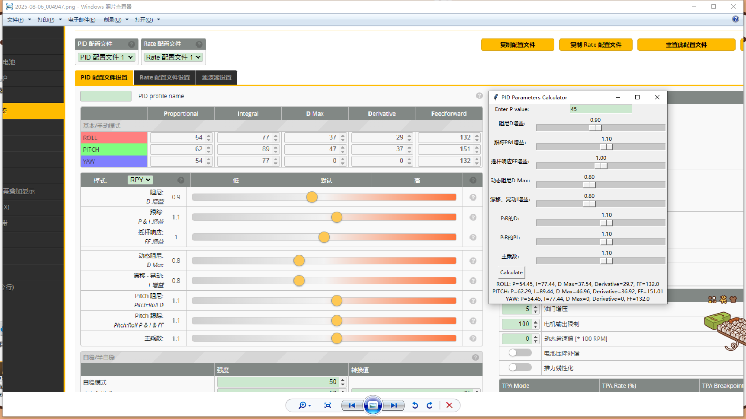Open the Rate 配置文件 1 dropdown
This screenshot has height=419, width=746.
click(173, 57)
